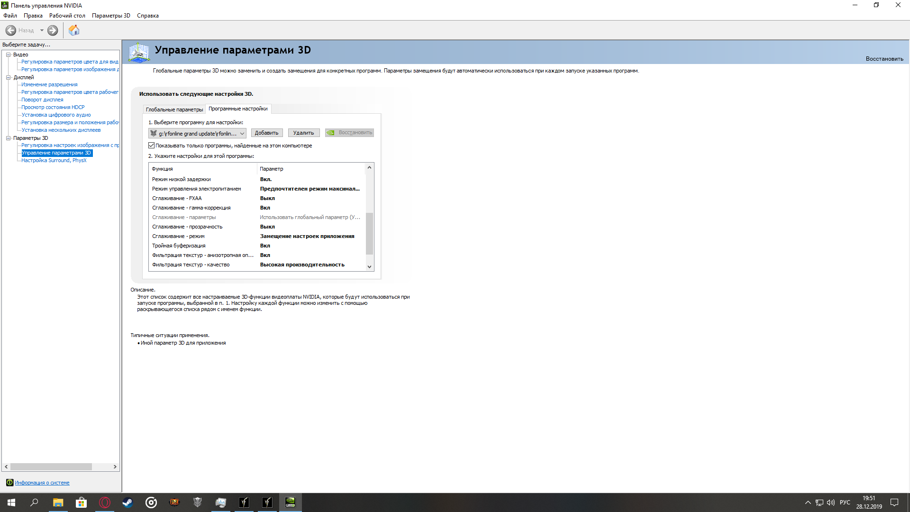This screenshot has width=910, height=512.
Task: Open the volume control tray icon
Action: pyautogui.click(x=830, y=503)
